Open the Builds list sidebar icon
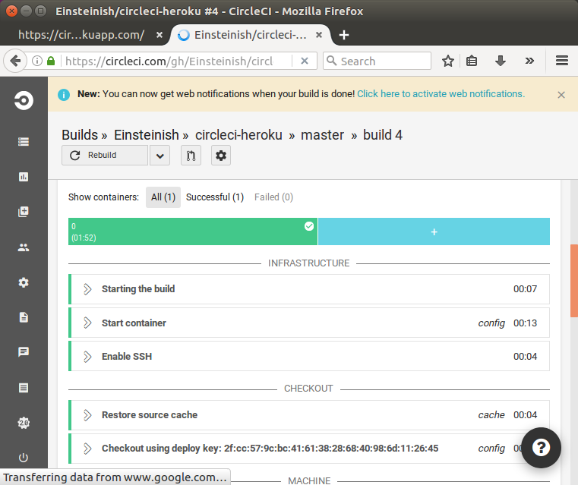This screenshot has height=485, width=578. [x=24, y=142]
